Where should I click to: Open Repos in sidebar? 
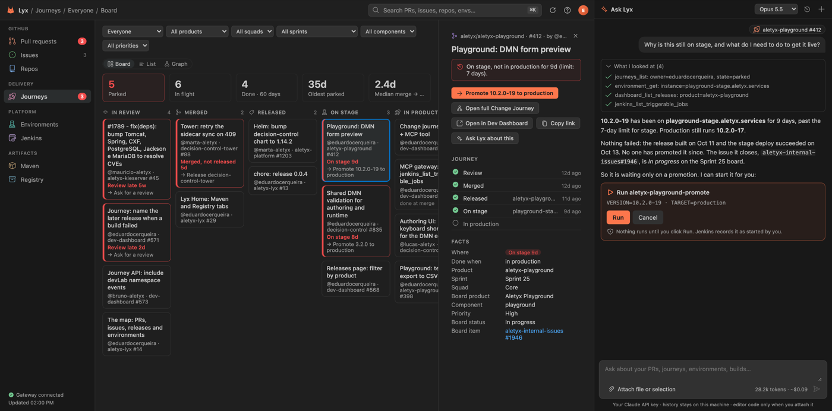48,68
